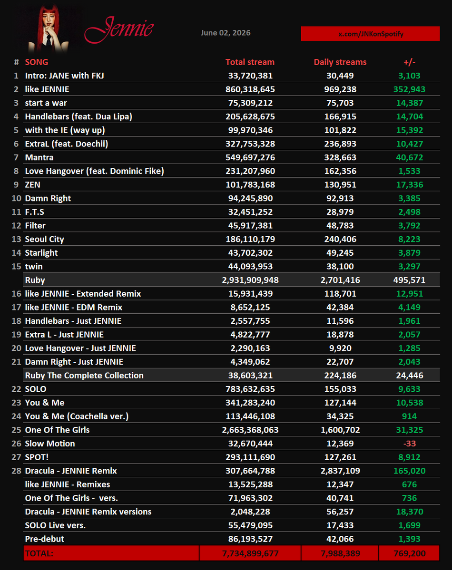This screenshot has width=452, height=570.
Task: Select the Seoul City song title
Action: [44, 239]
